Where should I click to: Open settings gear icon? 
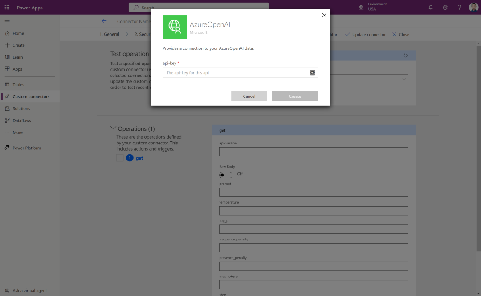445,8
